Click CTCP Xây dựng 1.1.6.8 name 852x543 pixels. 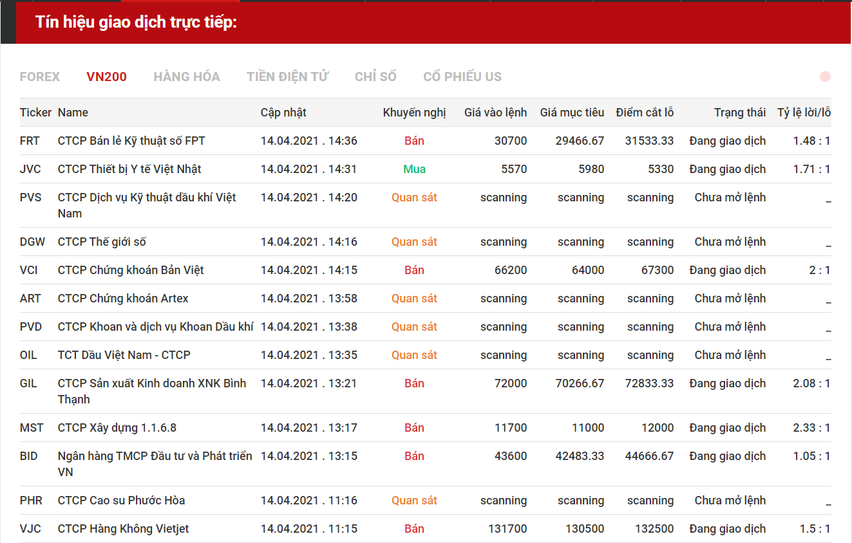point(117,428)
